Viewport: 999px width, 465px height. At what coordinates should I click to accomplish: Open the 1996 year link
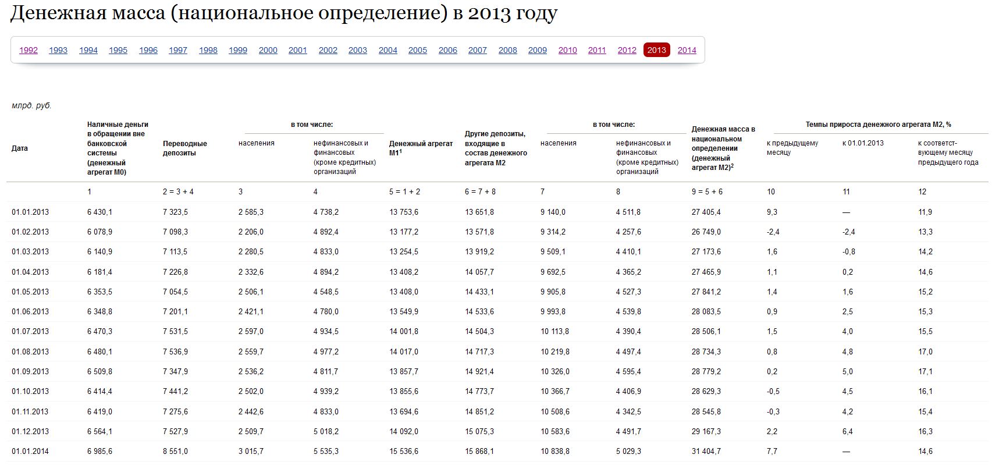148,50
